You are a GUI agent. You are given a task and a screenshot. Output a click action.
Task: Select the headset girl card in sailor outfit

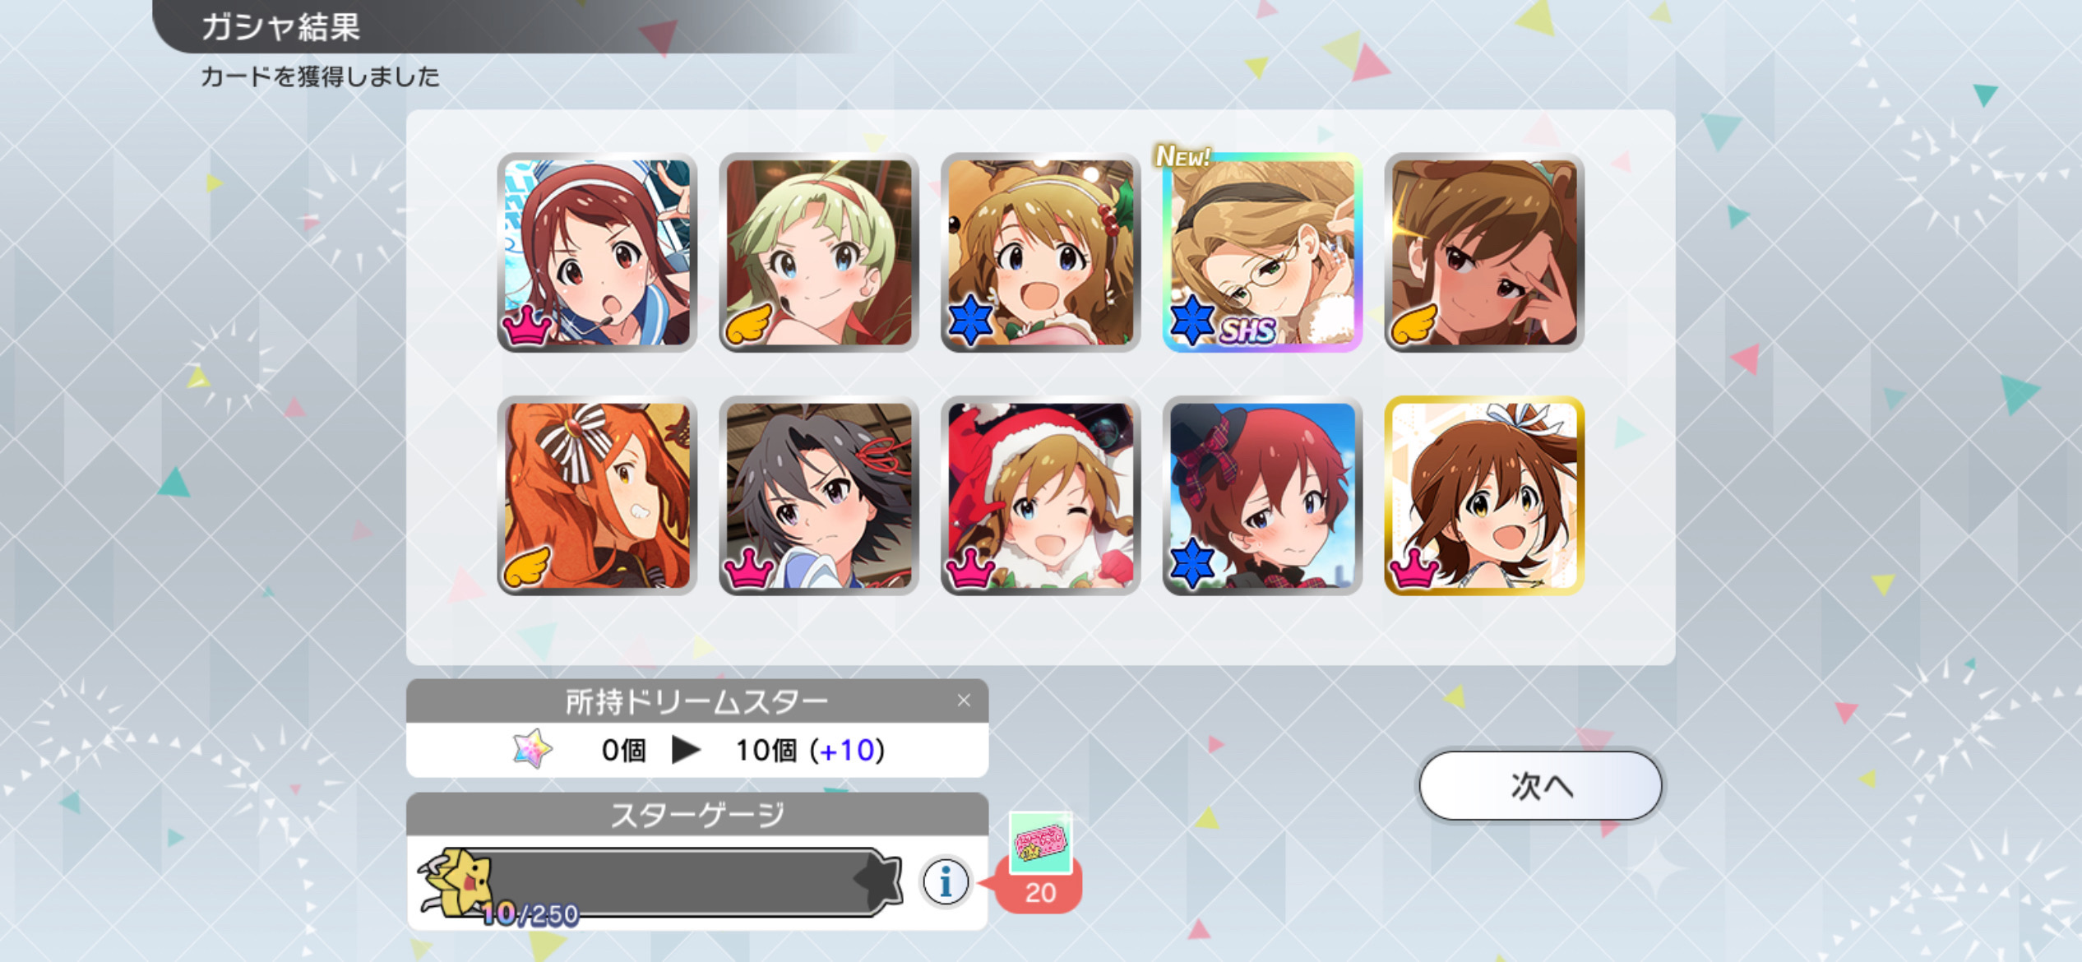(597, 252)
